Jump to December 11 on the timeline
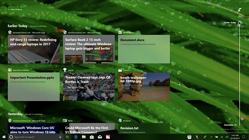 click(x=230, y=125)
